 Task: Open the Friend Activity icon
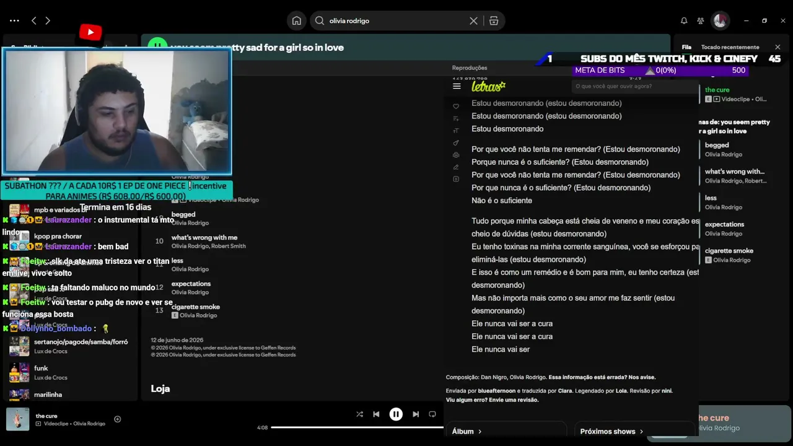(701, 20)
